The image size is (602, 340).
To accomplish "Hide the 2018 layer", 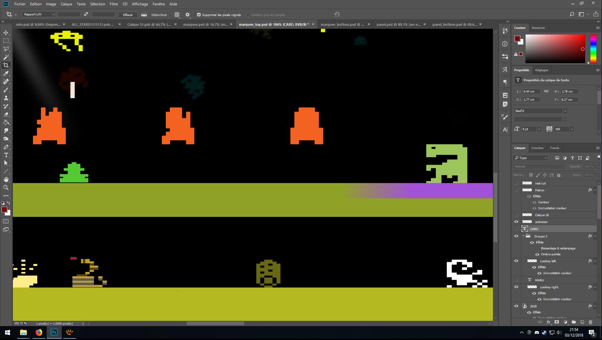I will pyautogui.click(x=516, y=306).
